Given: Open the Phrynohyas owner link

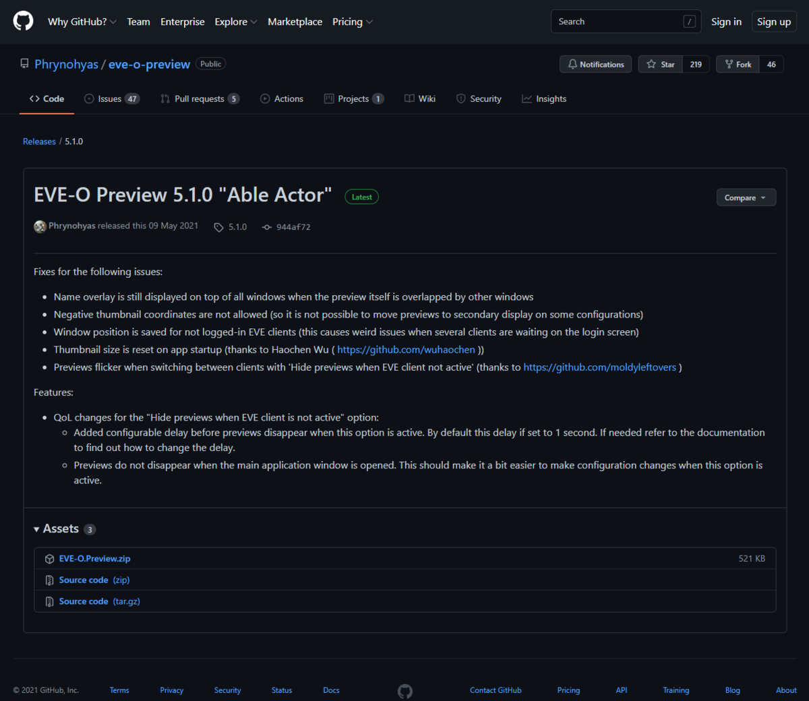Looking at the screenshot, I should tap(66, 64).
